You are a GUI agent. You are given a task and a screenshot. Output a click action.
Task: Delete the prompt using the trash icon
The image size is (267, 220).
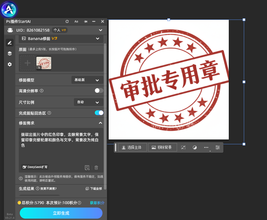click(x=96, y=167)
